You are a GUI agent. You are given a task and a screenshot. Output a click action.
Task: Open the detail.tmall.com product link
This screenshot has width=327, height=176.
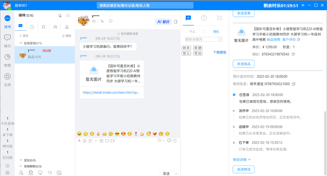click(x=111, y=93)
